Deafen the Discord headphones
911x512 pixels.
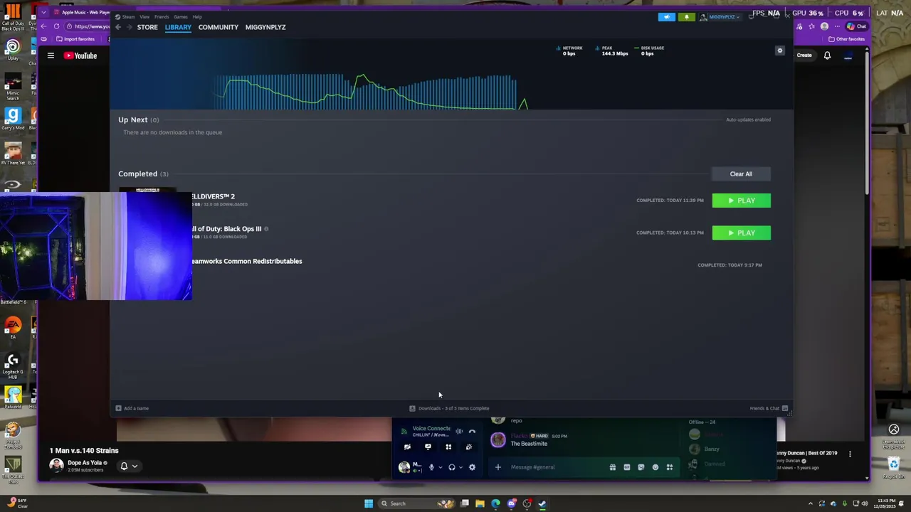point(451,467)
